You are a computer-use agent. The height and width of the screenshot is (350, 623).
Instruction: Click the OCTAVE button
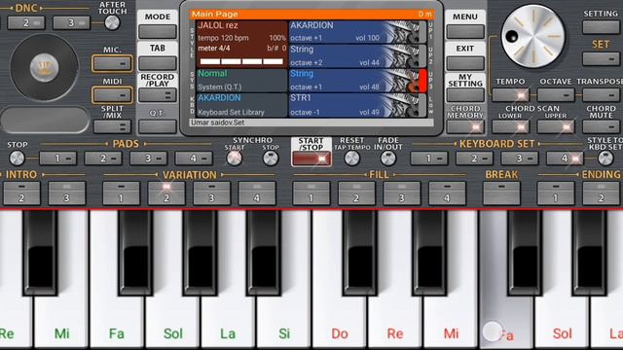click(556, 95)
